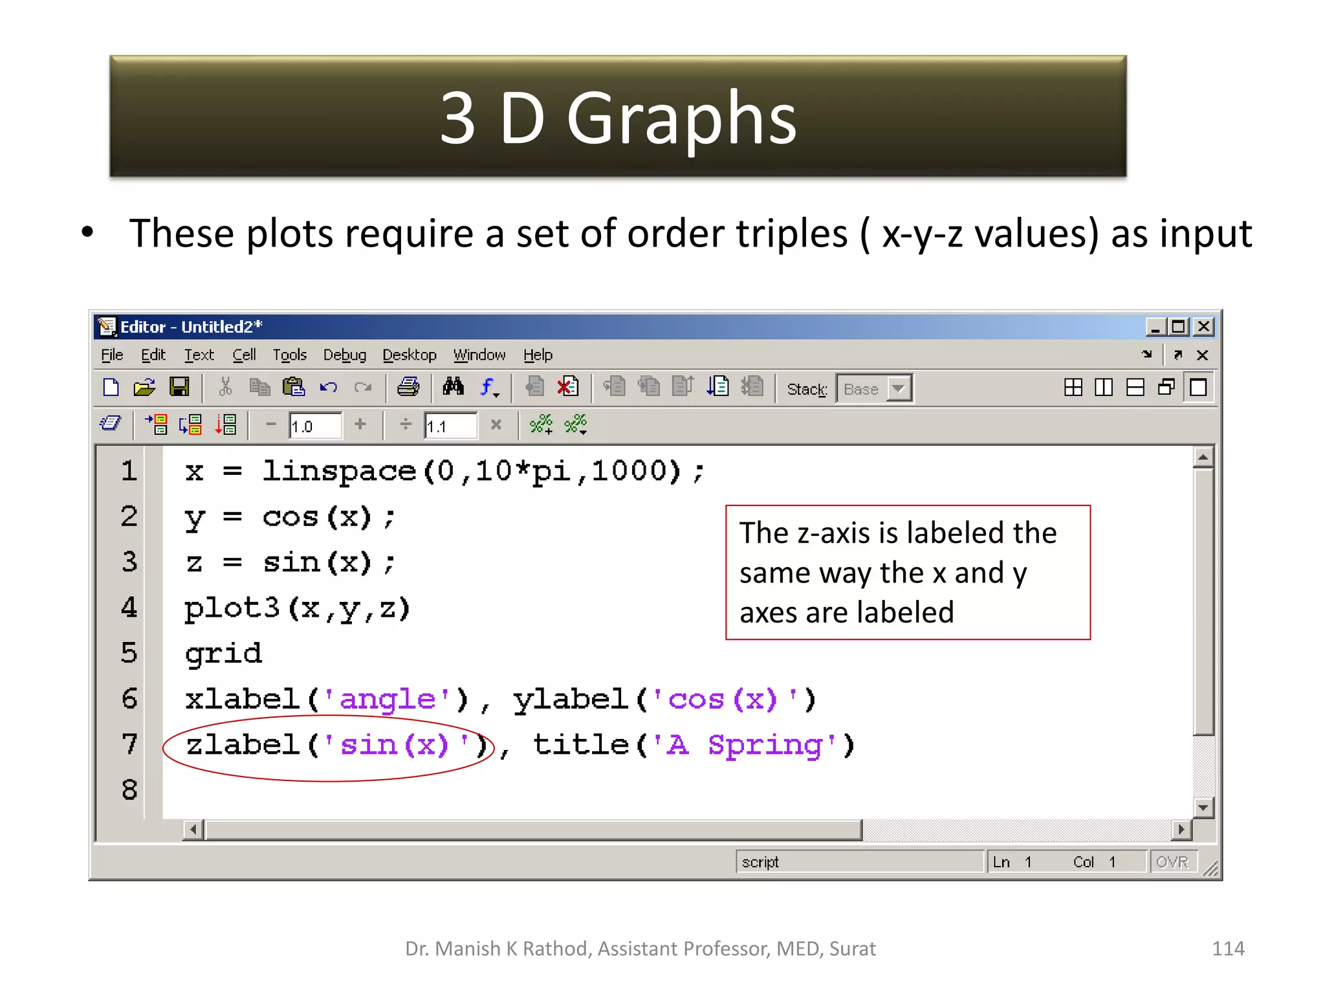The width and height of the screenshot is (1325, 994).
Task: Open the Text menu
Action: 199,355
